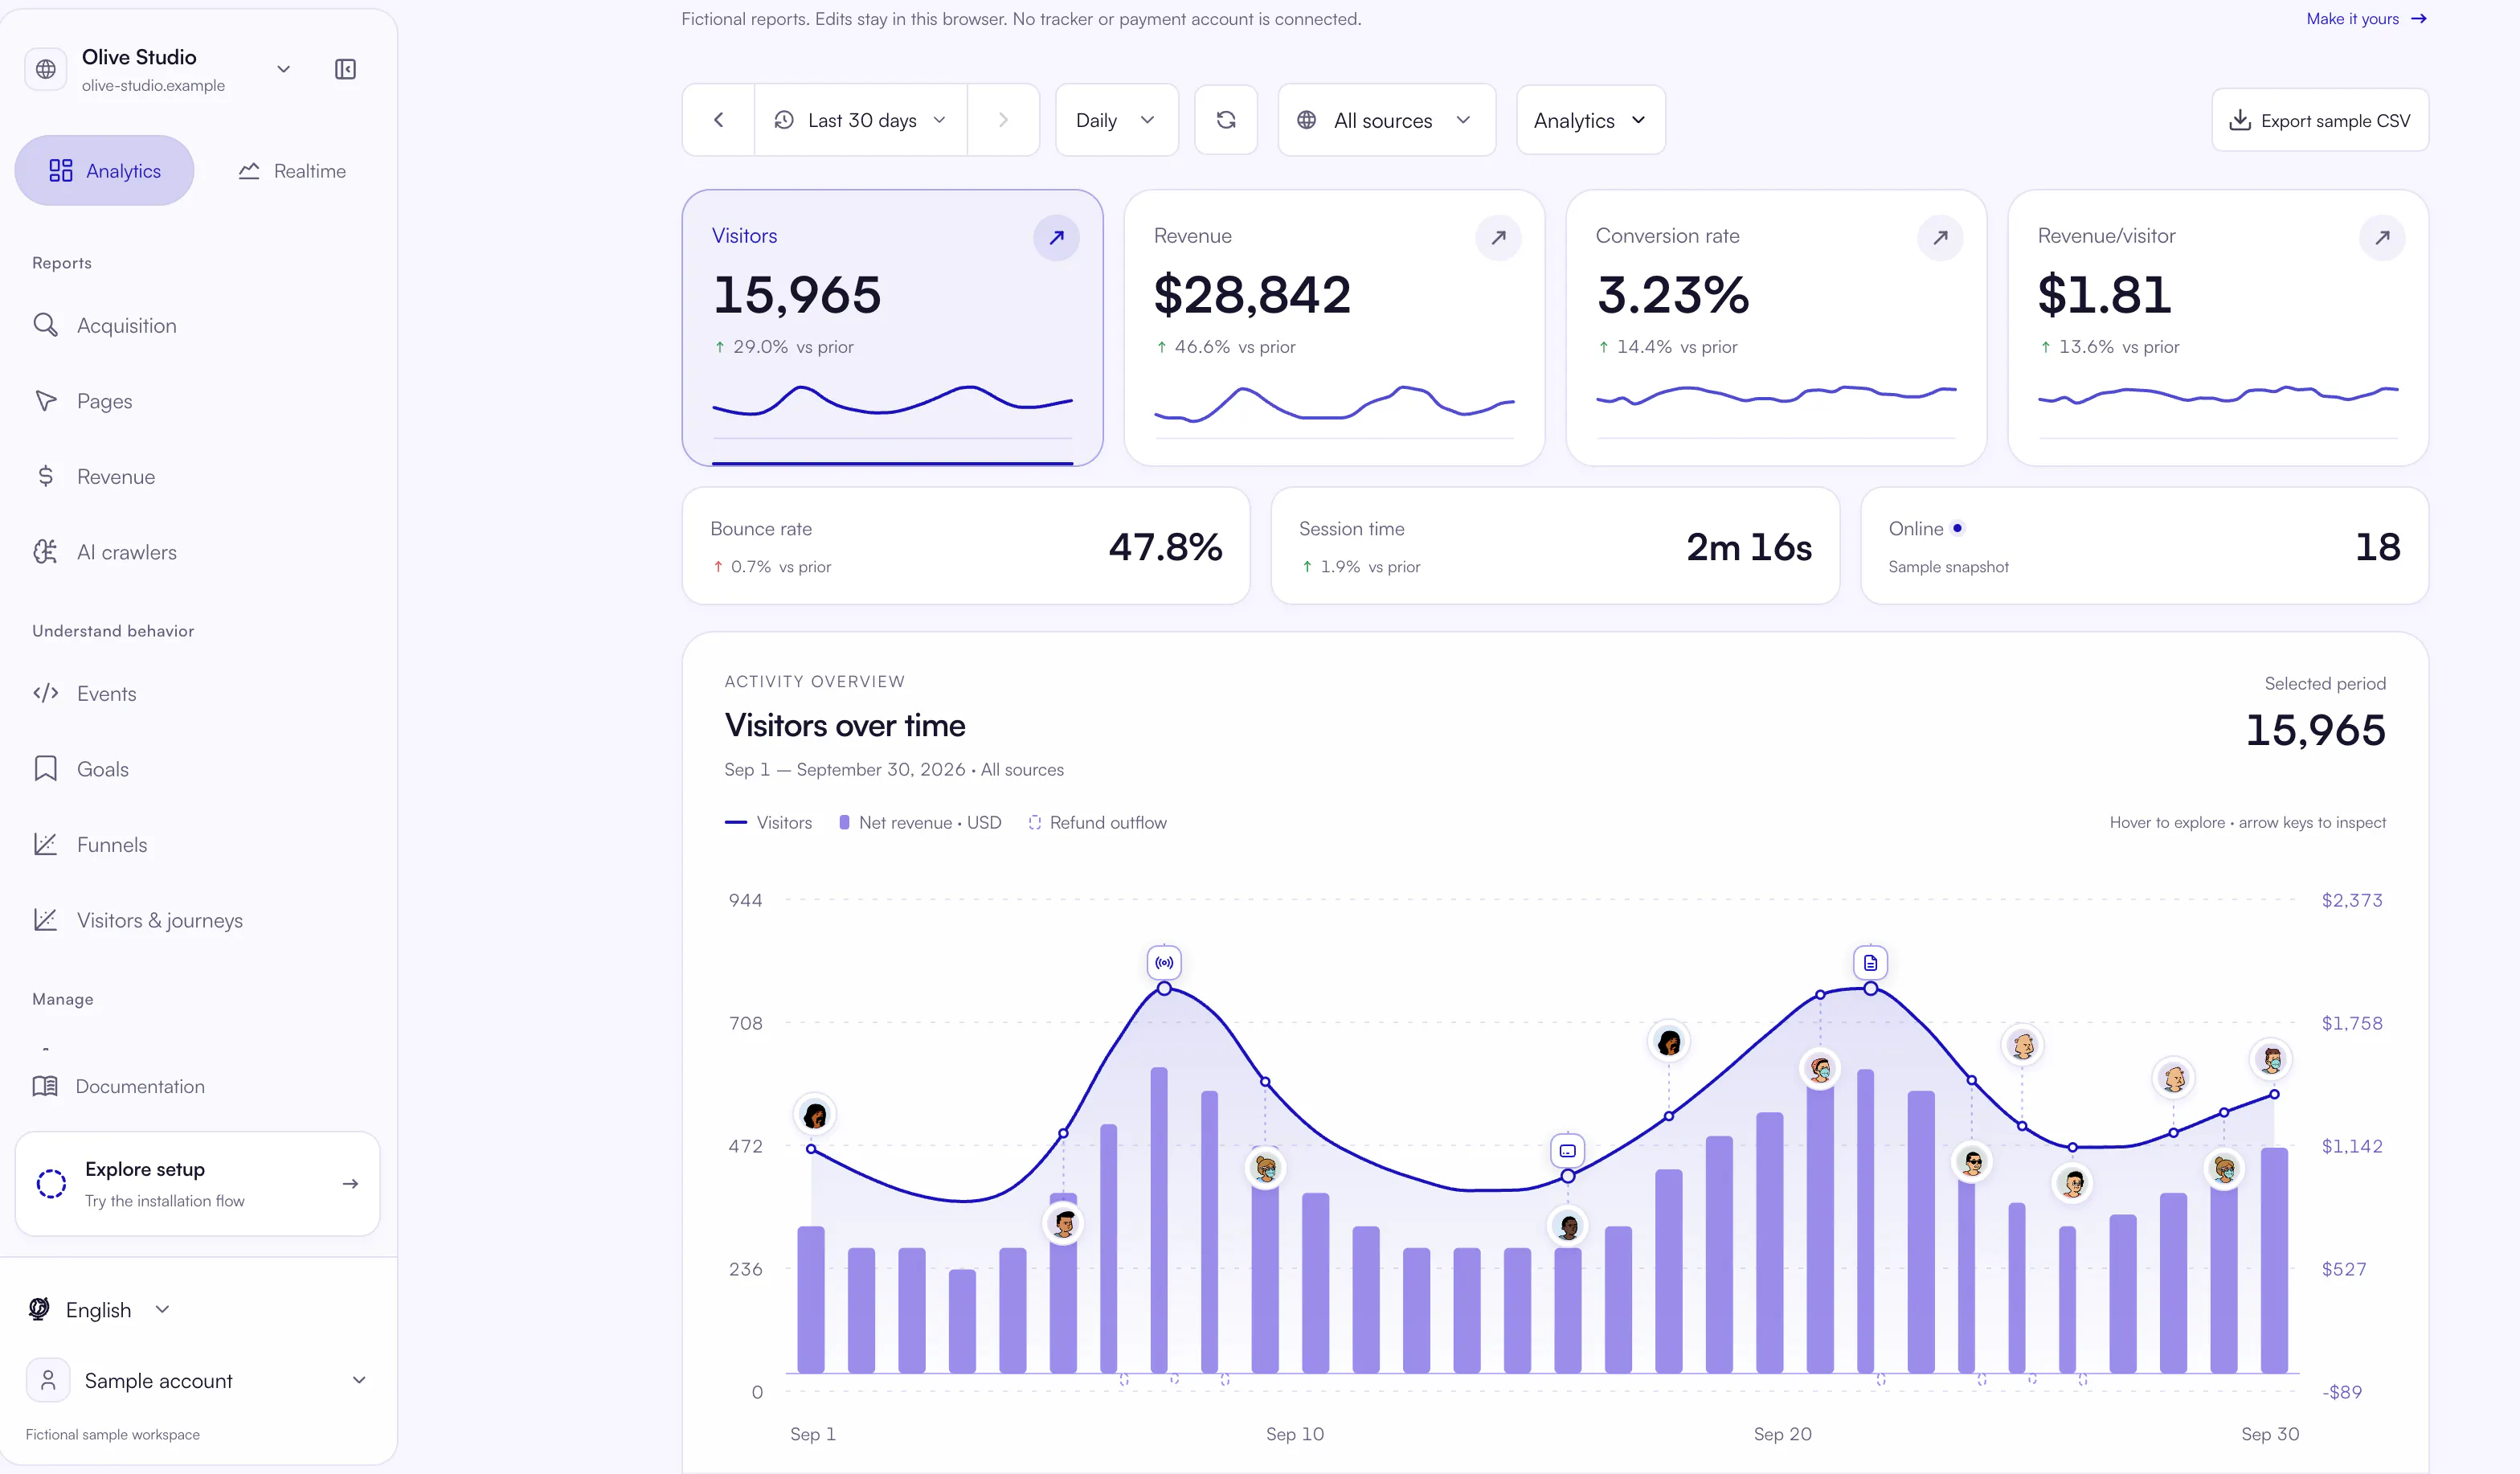Toggle Net revenue USD legend item

coord(920,823)
